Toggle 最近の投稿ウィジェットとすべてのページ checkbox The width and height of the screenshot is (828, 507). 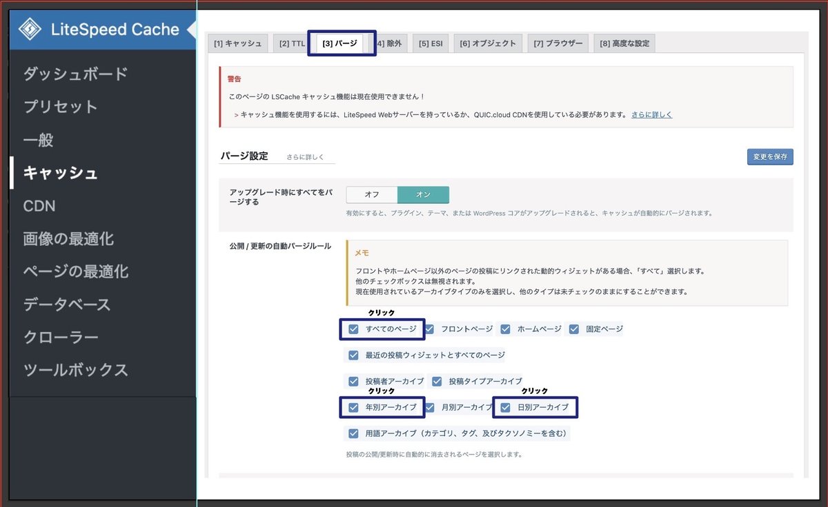click(x=354, y=355)
